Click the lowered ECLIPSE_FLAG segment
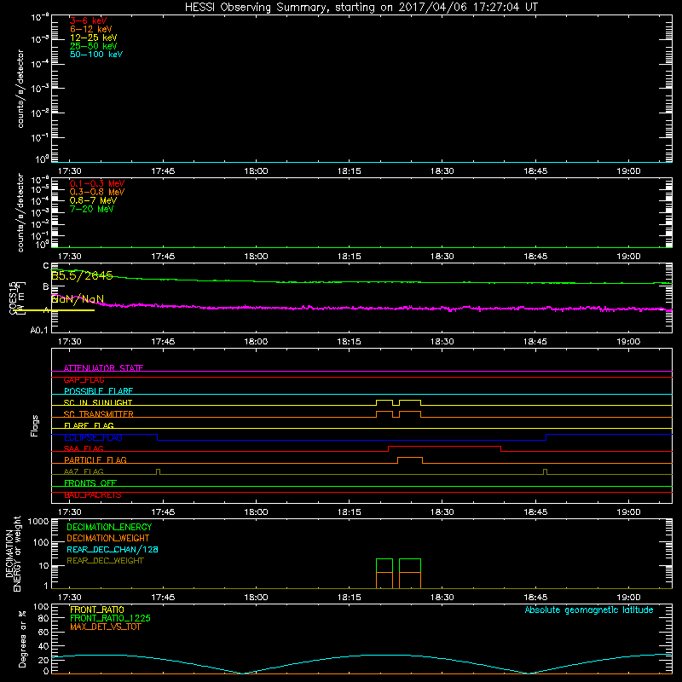Viewport: 682px width, 682px height. 351,440
